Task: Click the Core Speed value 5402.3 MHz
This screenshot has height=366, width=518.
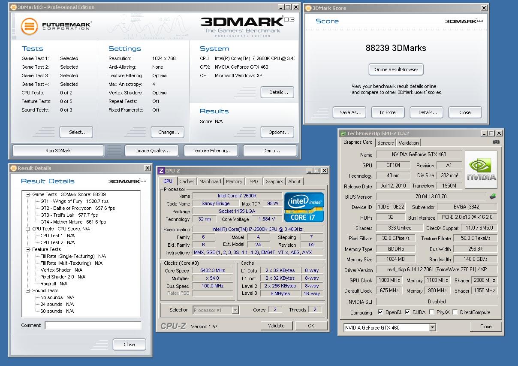Action: pyautogui.click(x=213, y=271)
